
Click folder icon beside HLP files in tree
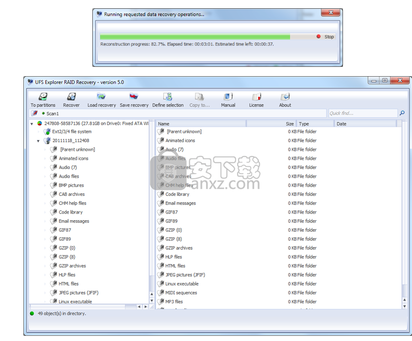(x=53, y=275)
